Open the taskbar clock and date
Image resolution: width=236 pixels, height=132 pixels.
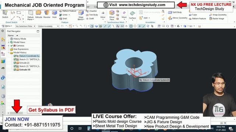click(221, 128)
